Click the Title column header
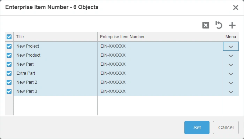The height and width of the screenshot is (139, 244). tap(55, 37)
